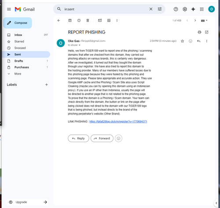220x208 pixels.
Task: Open the Snoozed folder
Action: (x=26, y=48)
